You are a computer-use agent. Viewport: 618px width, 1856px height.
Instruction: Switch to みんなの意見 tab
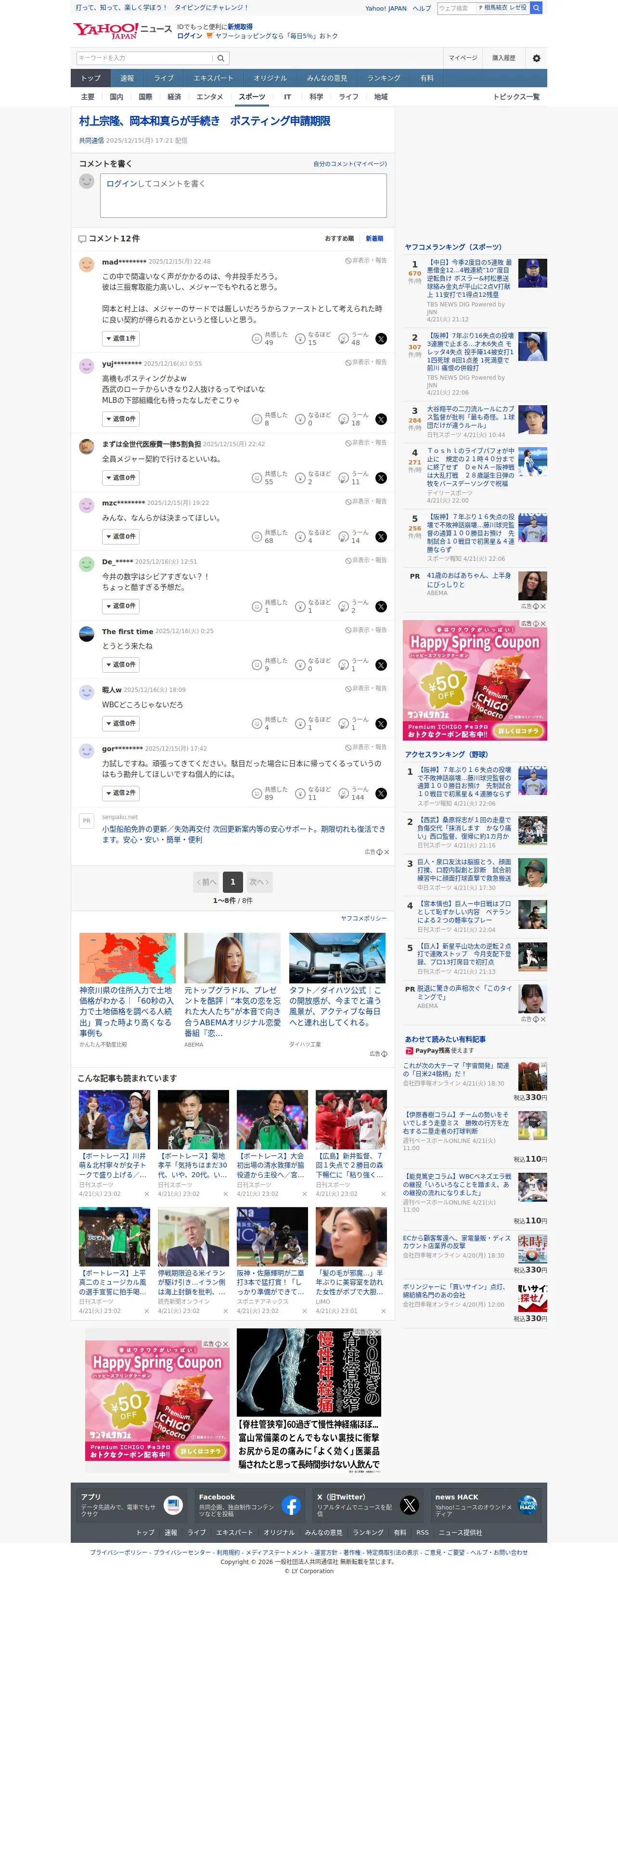click(x=327, y=79)
